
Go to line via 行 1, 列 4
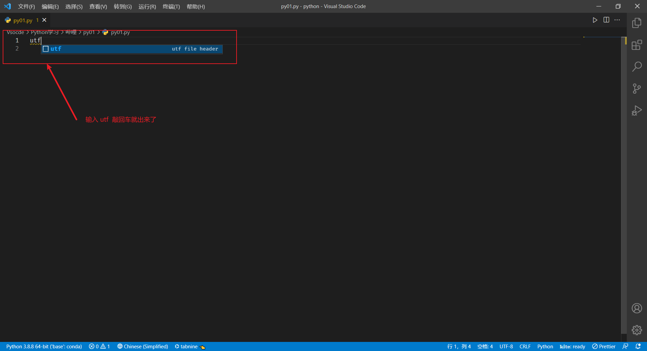coord(459,346)
